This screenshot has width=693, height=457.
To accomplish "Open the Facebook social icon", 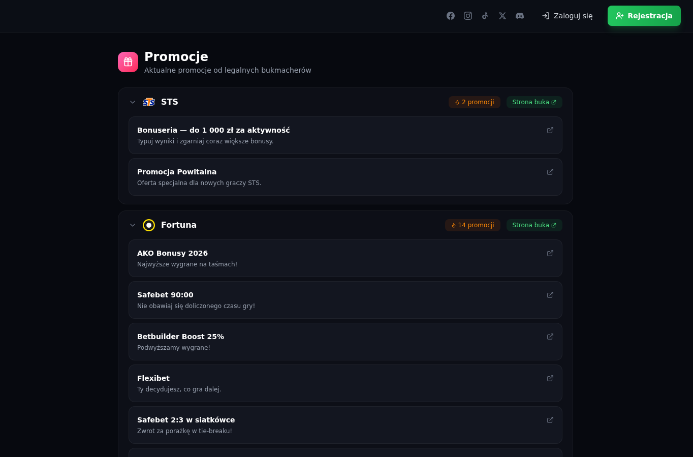I will click(x=451, y=16).
